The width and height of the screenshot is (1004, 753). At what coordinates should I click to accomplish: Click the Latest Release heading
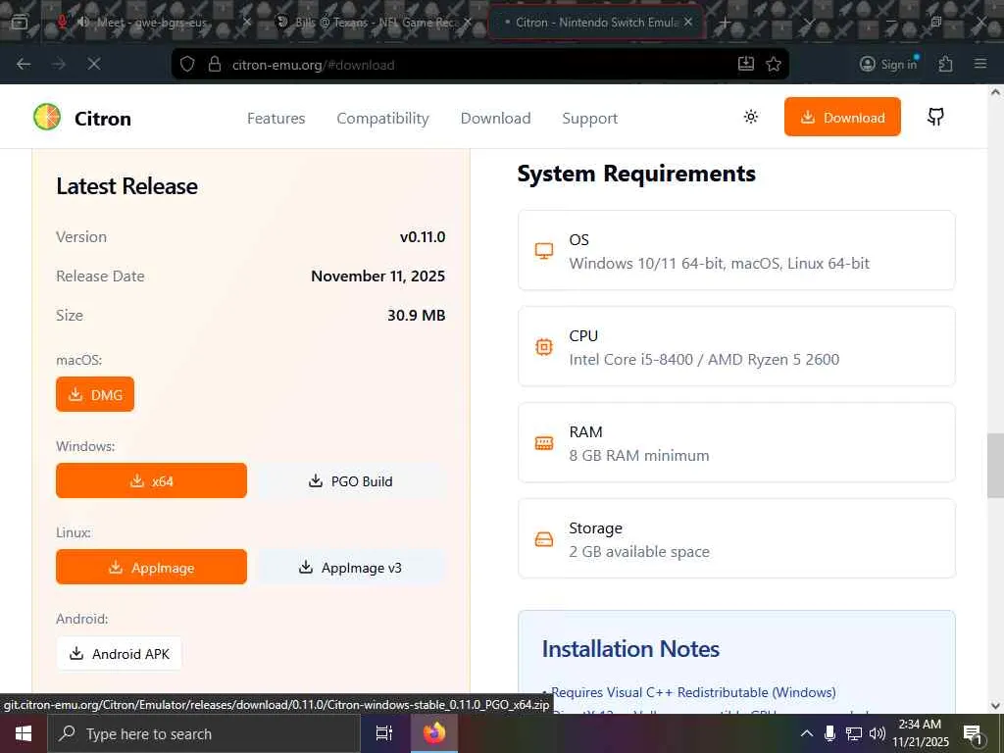pos(126,186)
